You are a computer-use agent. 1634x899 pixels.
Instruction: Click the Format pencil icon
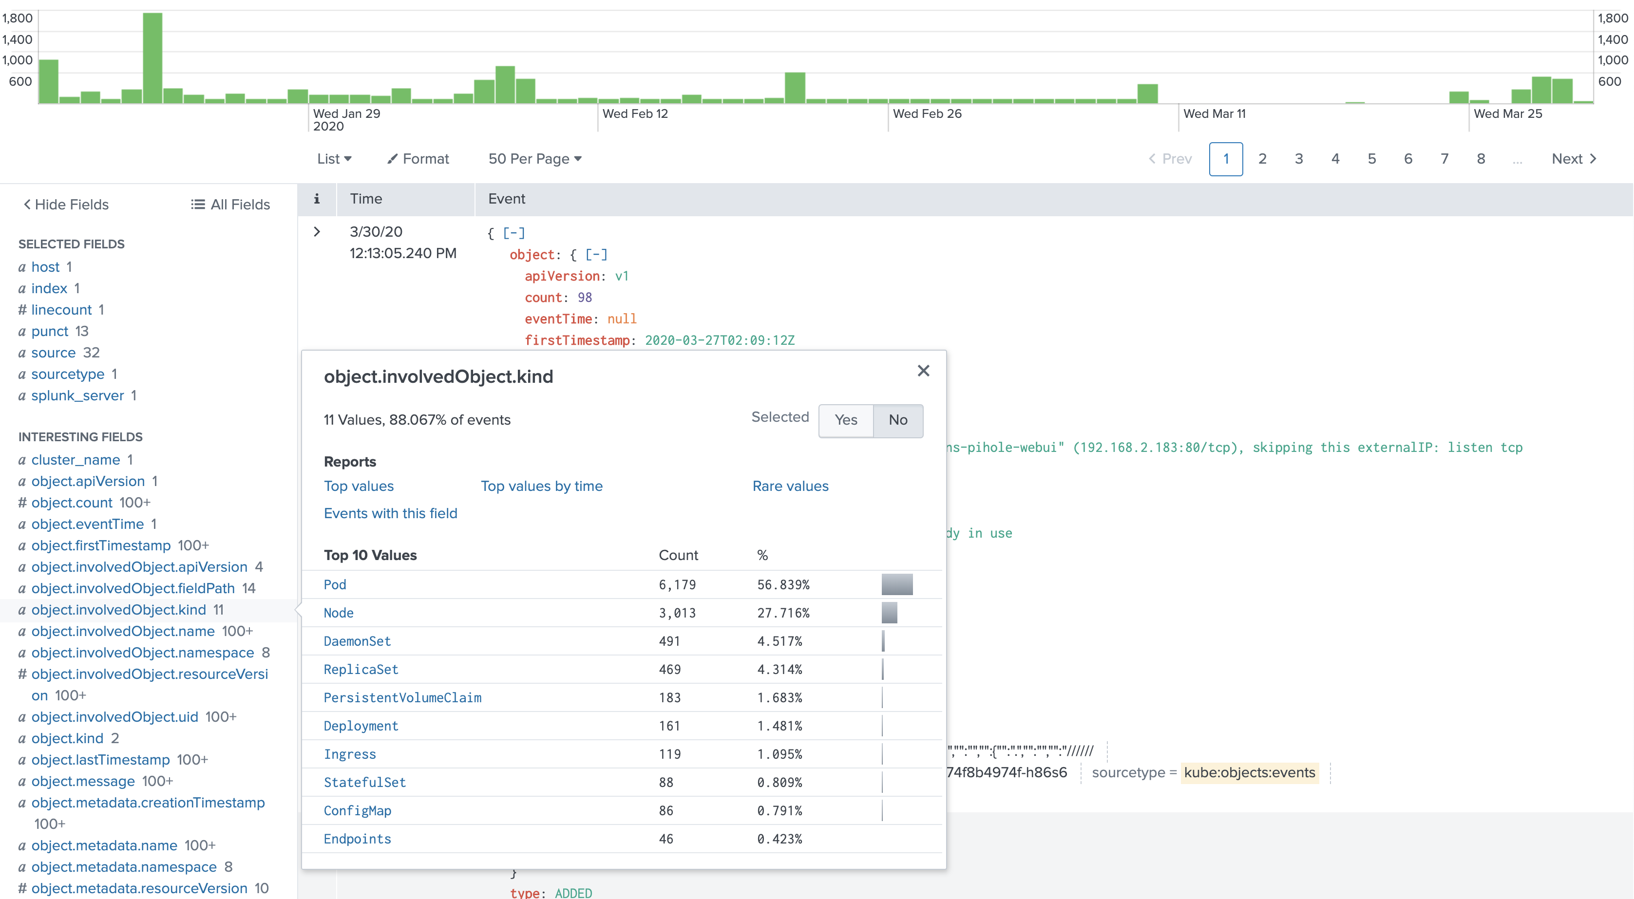(x=393, y=158)
